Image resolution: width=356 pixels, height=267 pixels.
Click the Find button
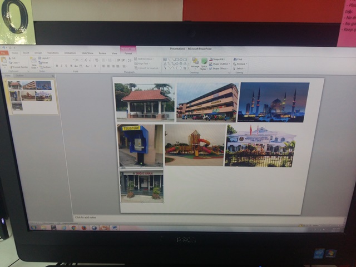(238, 60)
